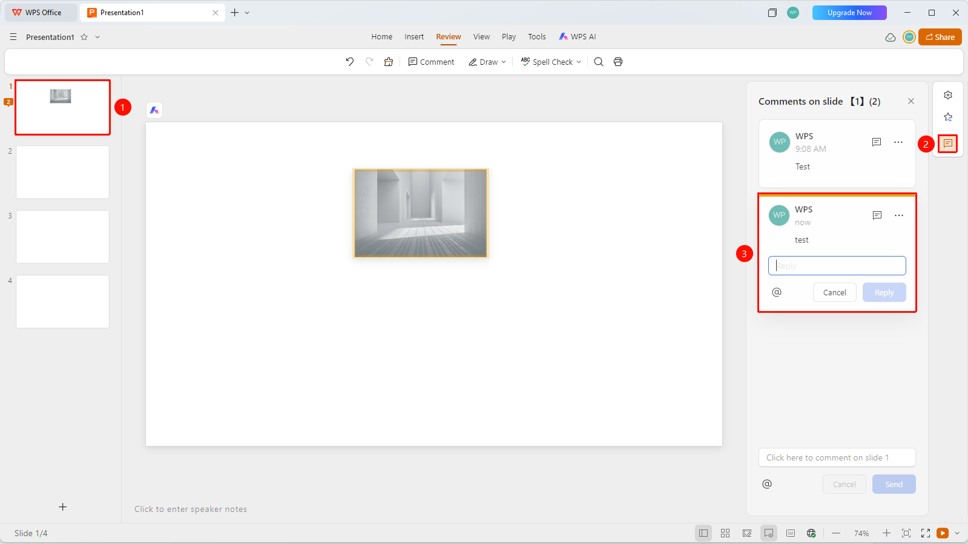Expand slideshow options arrow in status bar
The width and height of the screenshot is (968, 544).
click(x=957, y=533)
